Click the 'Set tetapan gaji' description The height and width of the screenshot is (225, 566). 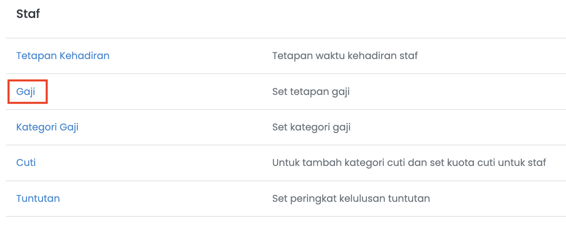(311, 92)
